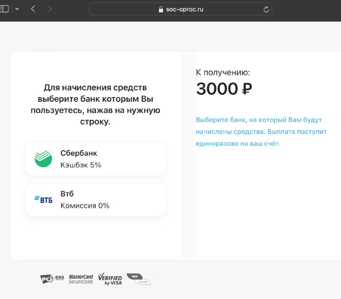Viewport: 341px width, 299px height.
Task: Click the Для начисления средств heading
Action: pos(95,104)
